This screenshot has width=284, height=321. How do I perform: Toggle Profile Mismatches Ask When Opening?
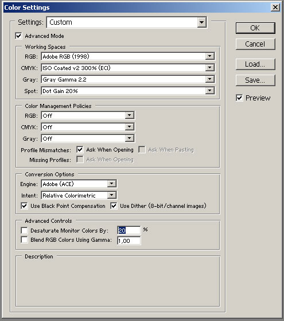tap(80, 150)
